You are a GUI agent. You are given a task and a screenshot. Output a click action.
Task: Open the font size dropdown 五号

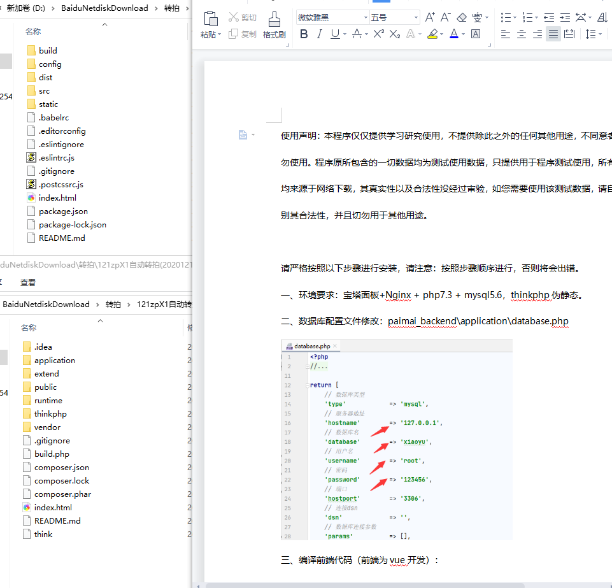(x=416, y=18)
